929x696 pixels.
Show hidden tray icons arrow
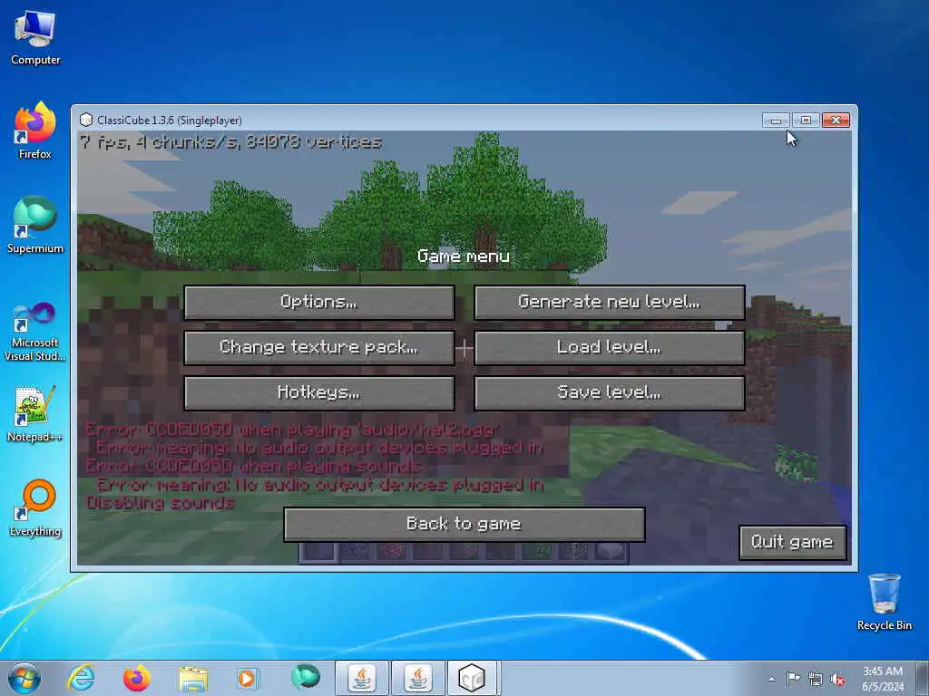tap(771, 679)
